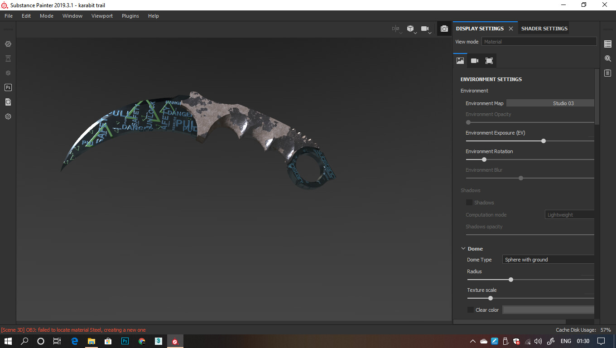This screenshot has height=348, width=616.
Task: Switch to the camera sub-tab in Display Settings
Action: tap(474, 60)
